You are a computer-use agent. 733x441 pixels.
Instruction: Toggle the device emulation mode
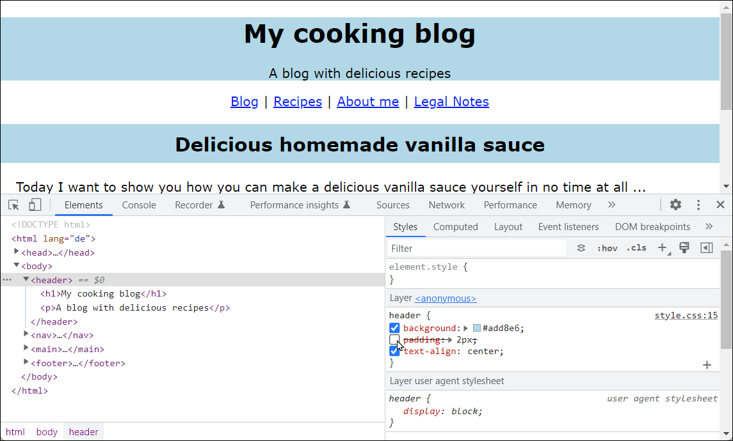(x=35, y=205)
